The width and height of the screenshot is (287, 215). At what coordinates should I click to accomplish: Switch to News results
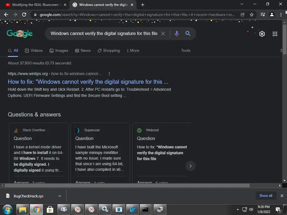point(83,51)
